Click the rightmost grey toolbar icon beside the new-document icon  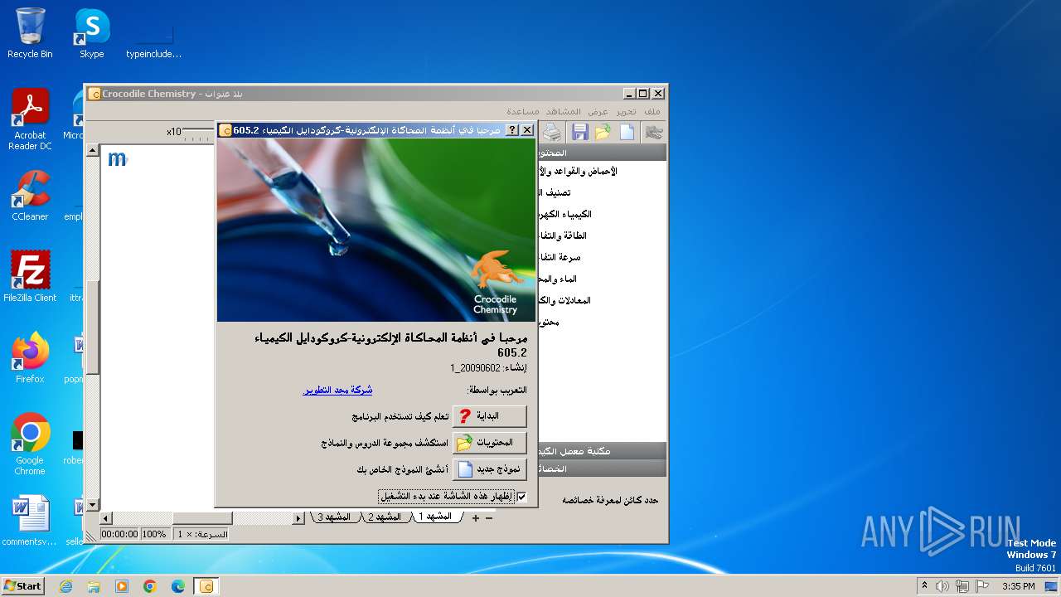(x=654, y=132)
